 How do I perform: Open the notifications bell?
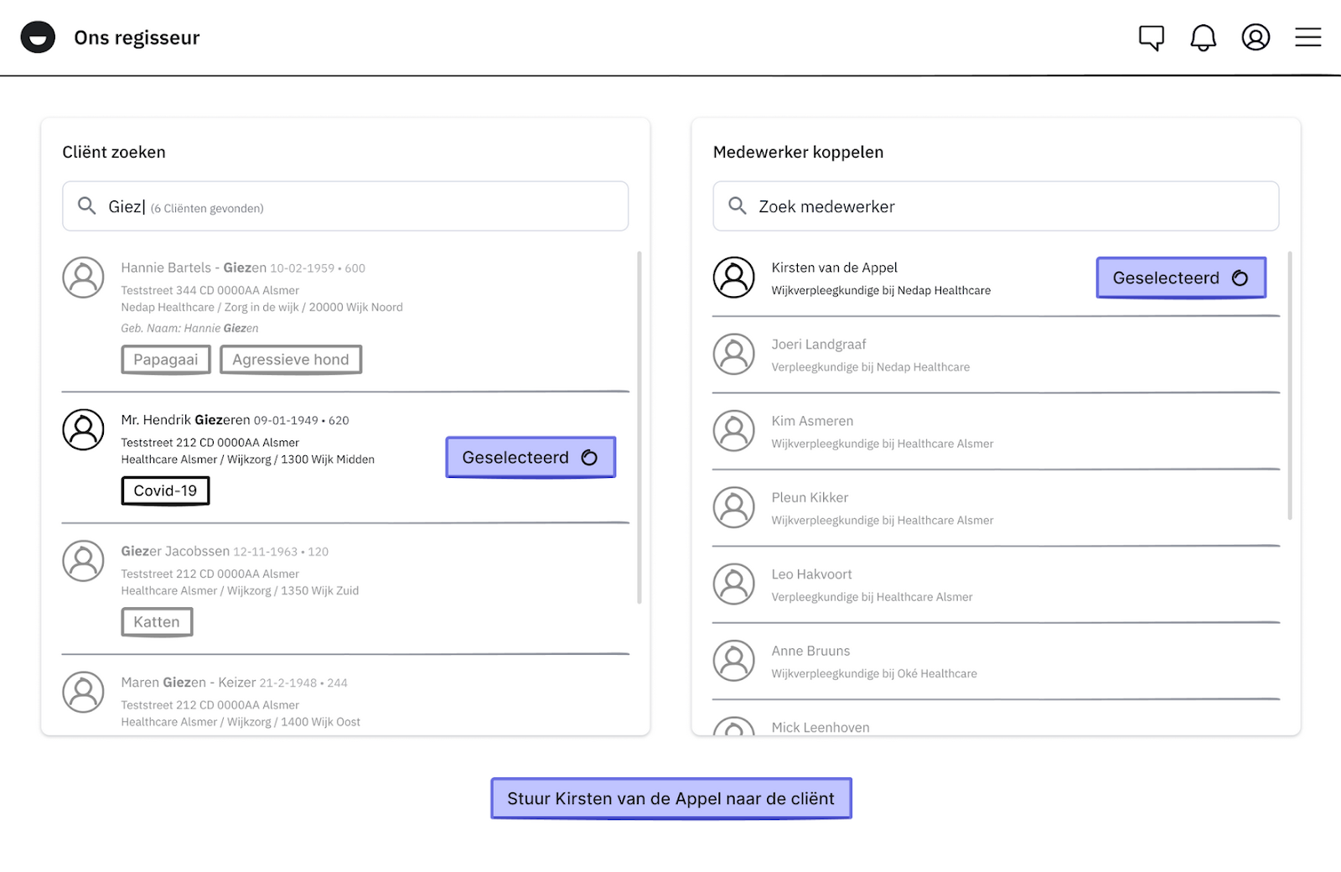(1203, 38)
